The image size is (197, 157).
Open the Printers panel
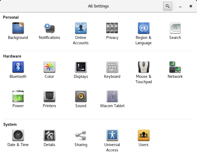49,97
